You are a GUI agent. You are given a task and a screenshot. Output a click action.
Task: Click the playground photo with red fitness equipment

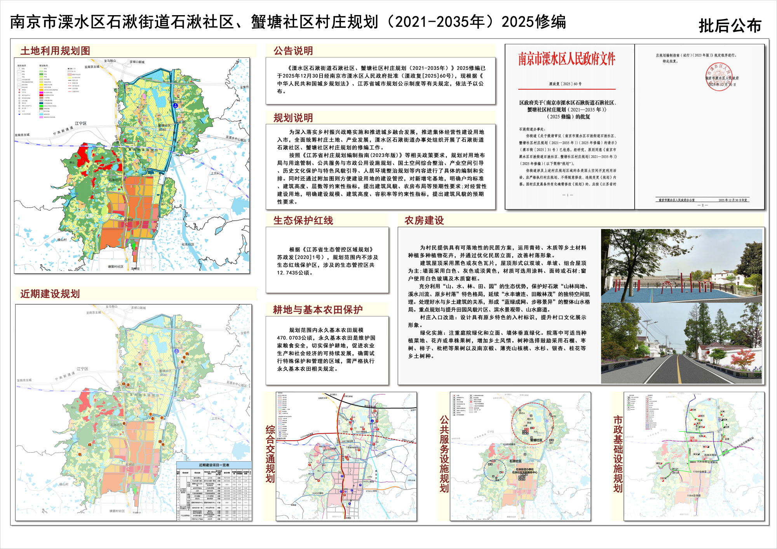click(x=681, y=266)
